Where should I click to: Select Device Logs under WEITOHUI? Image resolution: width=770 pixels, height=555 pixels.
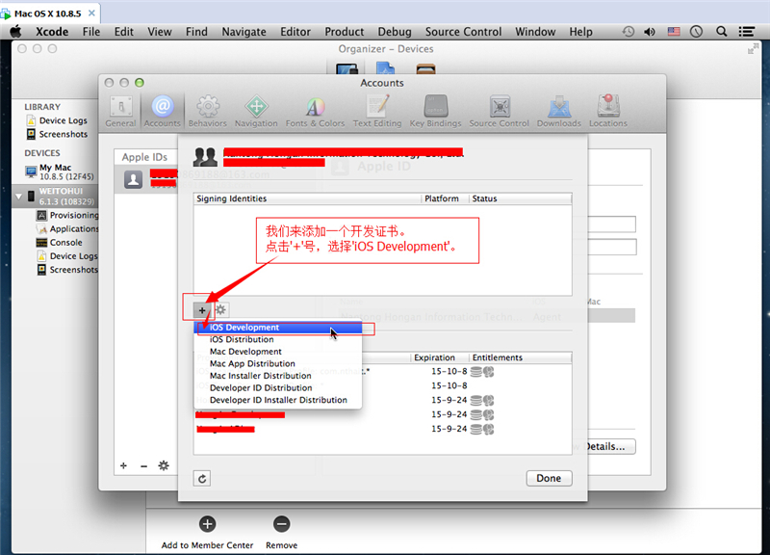(x=67, y=256)
